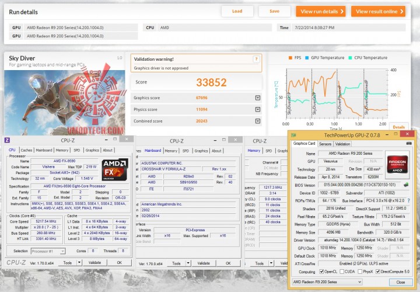The height and width of the screenshot is (292, 420).
Task: Click the BIOS save chip icon in GPU-Z
Action: [x=406, y=185]
